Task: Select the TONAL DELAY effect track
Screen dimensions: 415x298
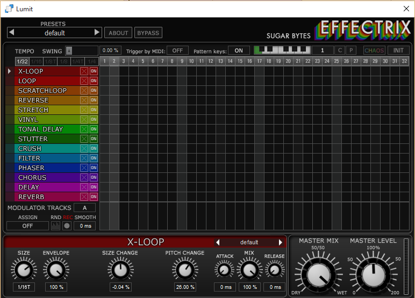Action: [x=41, y=129]
